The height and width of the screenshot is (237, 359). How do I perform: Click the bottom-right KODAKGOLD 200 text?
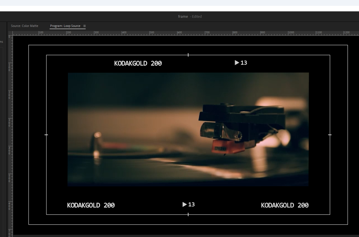[x=285, y=205]
